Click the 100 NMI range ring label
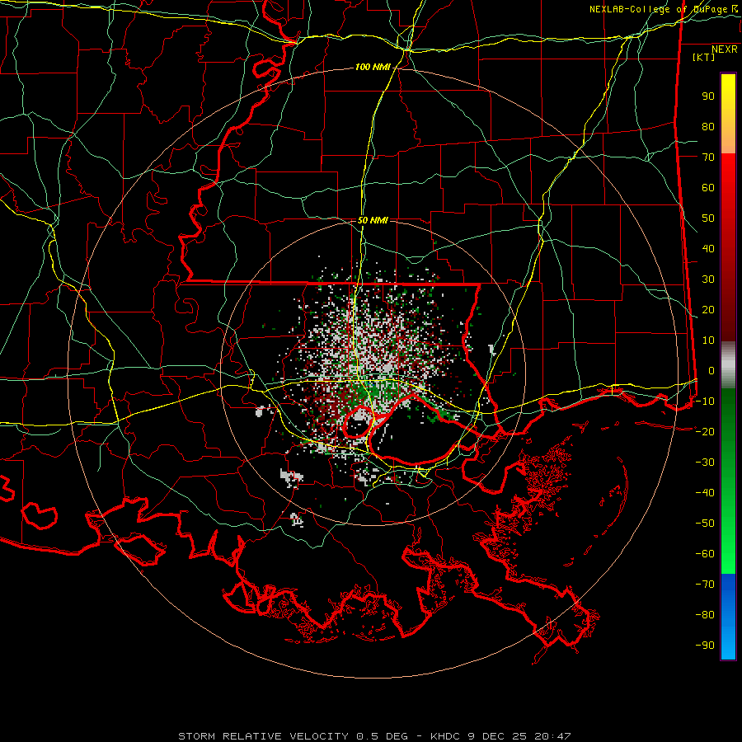Screen dimensions: 742x742 tap(373, 68)
